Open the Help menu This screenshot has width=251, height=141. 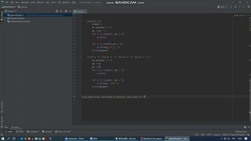[x=73, y=2]
